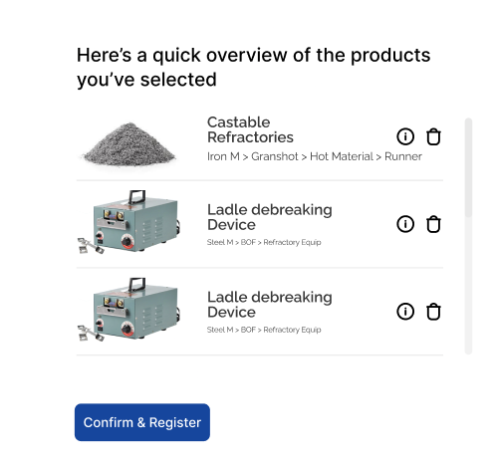Open info for Castable Refractories
This screenshot has width=497, height=472.
point(405,136)
